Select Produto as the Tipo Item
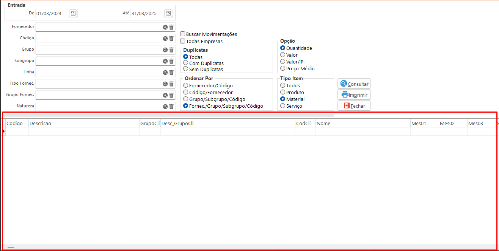The image size is (499, 251). (x=283, y=92)
